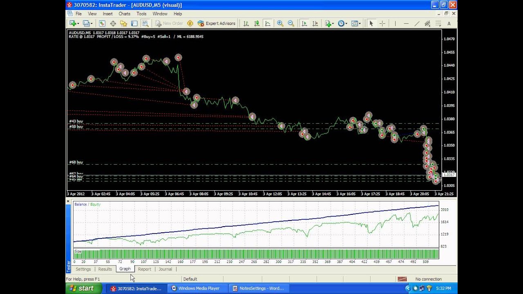Select the equidistant channel tool
Image resolution: width=523 pixels, height=294 pixels.
427,24
